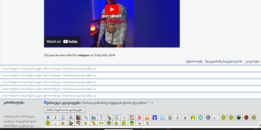This screenshot has height=130, width=261.
Task: Insert the thumbs down emoticon
Action: (x=79, y=123)
